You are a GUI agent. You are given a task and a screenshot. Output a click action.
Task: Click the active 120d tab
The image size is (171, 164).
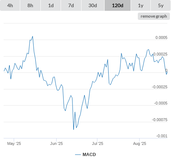coord(118,5)
